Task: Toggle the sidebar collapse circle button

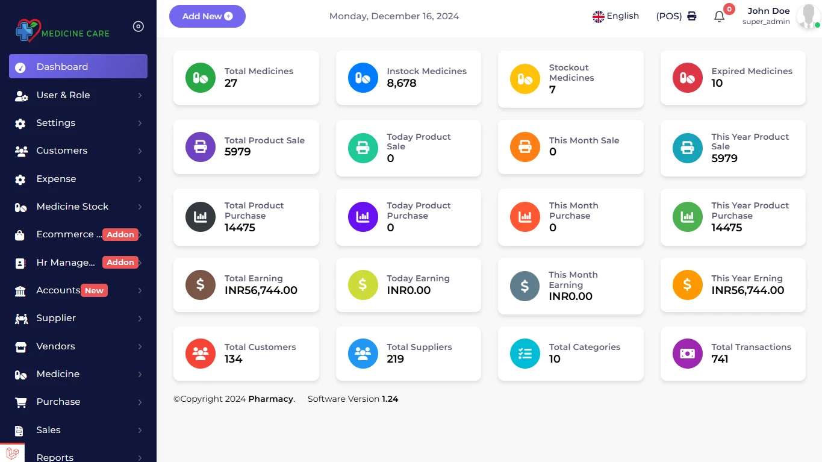Action: tap(139, 27)
